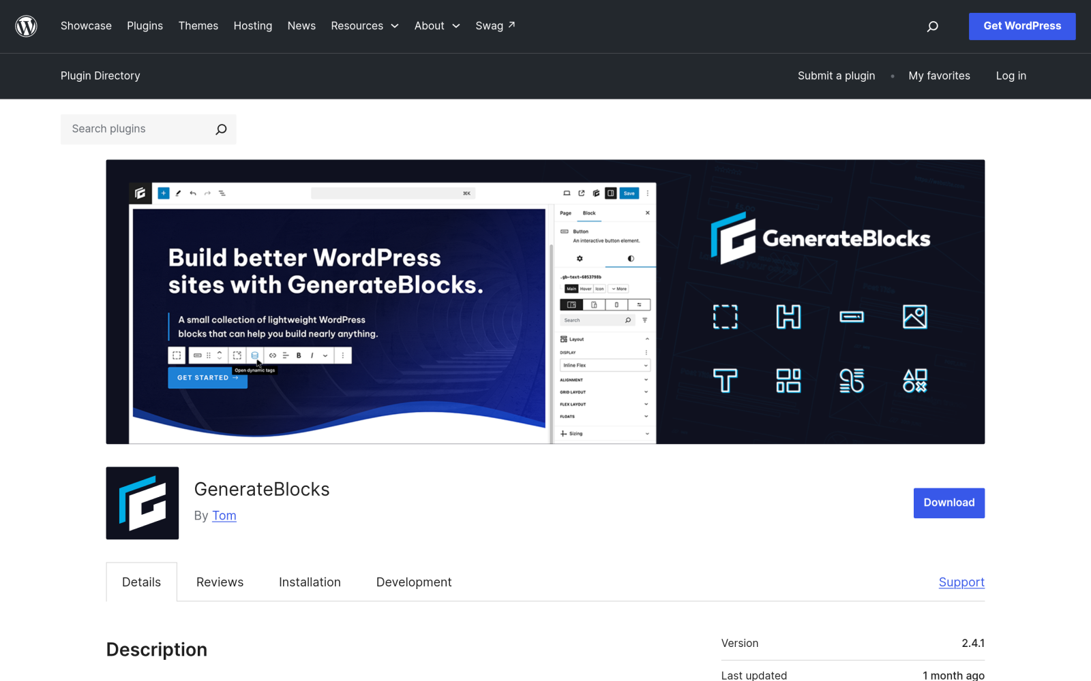
Task: Click the GET STARTED button in banner
Action: [207, 378]
